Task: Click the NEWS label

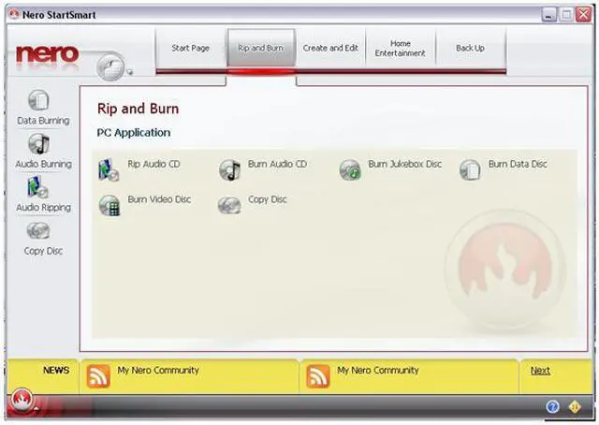Action: (x=56, y=371)
